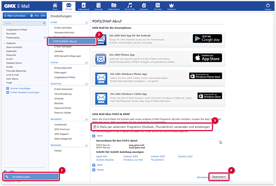Click the Abbrechen link

tap(202, 178)
